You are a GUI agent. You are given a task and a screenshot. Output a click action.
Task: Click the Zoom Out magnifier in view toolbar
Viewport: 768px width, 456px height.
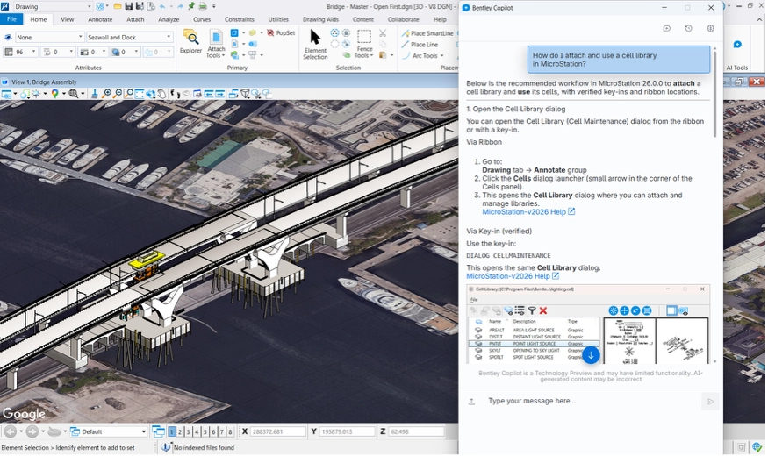pos(117,94)
